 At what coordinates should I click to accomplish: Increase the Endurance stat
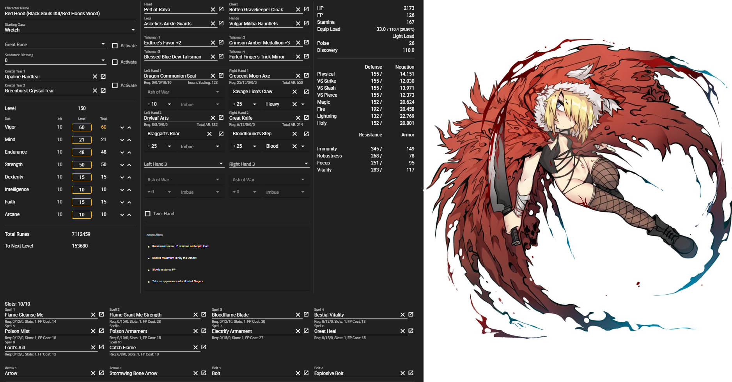tap(129, 152)
